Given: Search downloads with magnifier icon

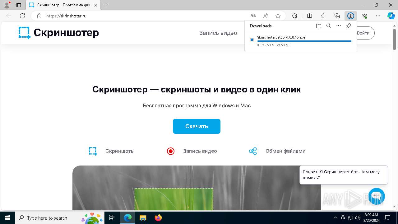Looking at the screenshot, I should coord(328,26).
